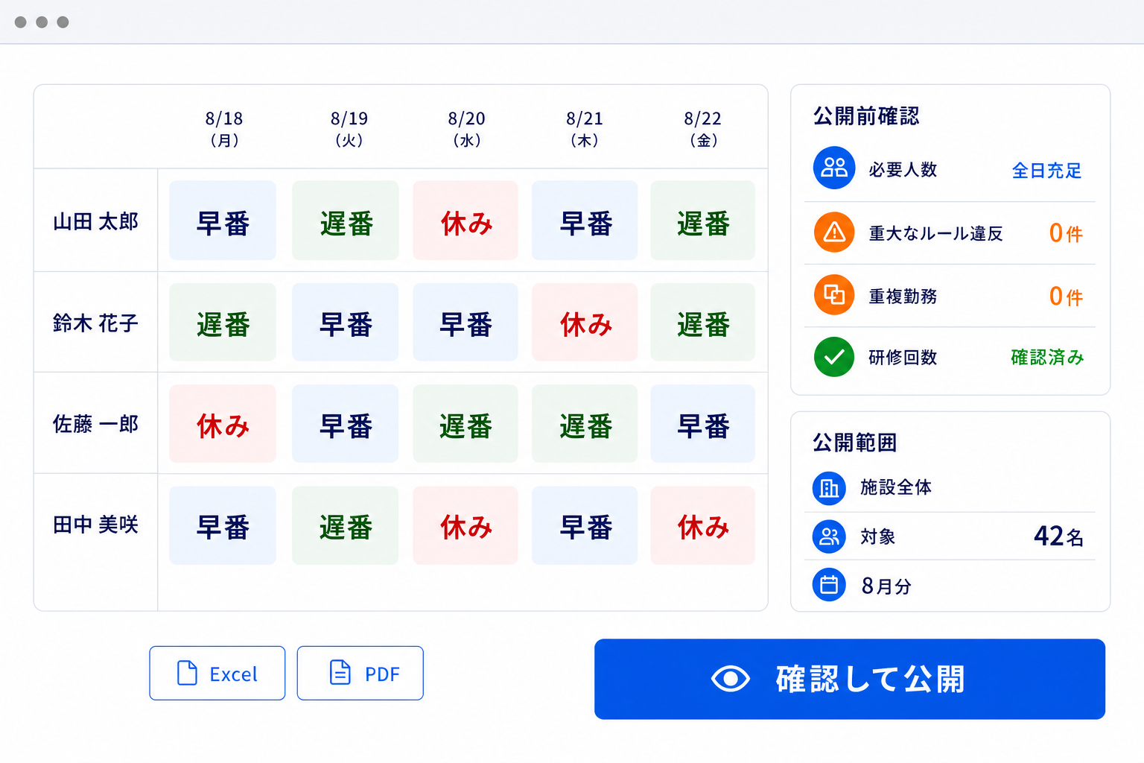Select 佐藤 一郎's 8/22 早番 shift

point(703,424)
